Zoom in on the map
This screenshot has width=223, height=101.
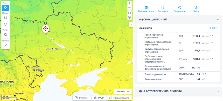click(129, 3)
